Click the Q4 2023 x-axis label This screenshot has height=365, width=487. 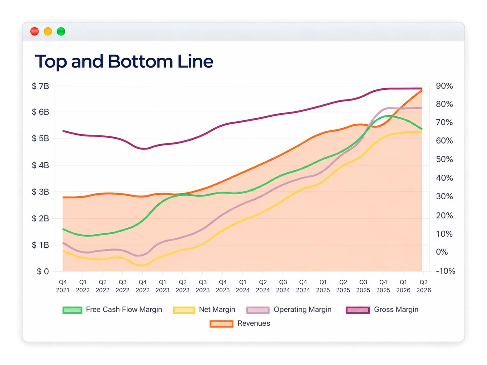click(223, 286)
